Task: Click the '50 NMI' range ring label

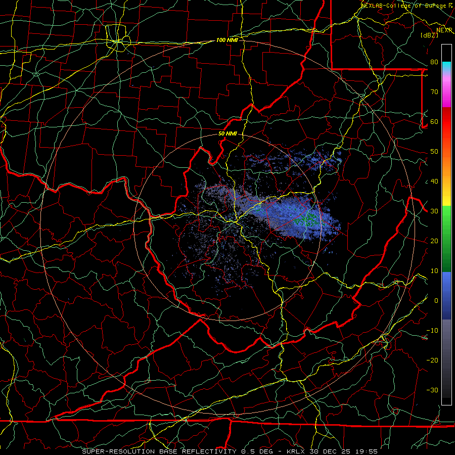Action: tap(227, 134)
